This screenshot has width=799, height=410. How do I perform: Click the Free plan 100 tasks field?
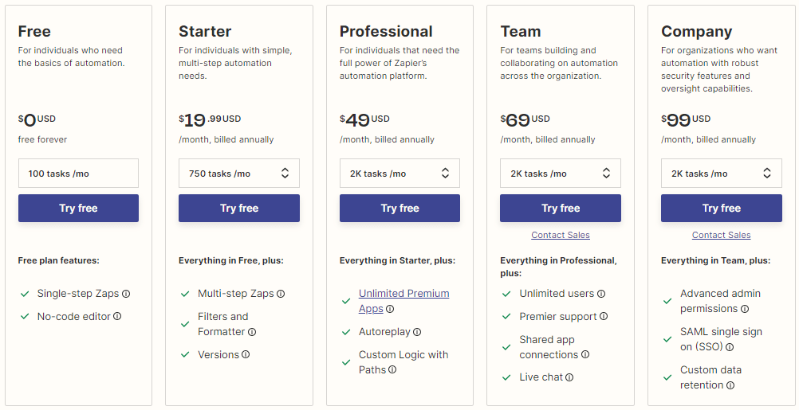(x=78, y=174)
